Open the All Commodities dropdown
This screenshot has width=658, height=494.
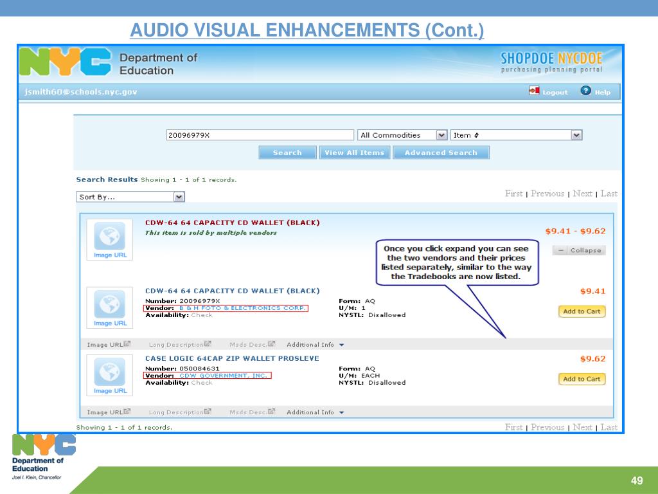[402, 135]
